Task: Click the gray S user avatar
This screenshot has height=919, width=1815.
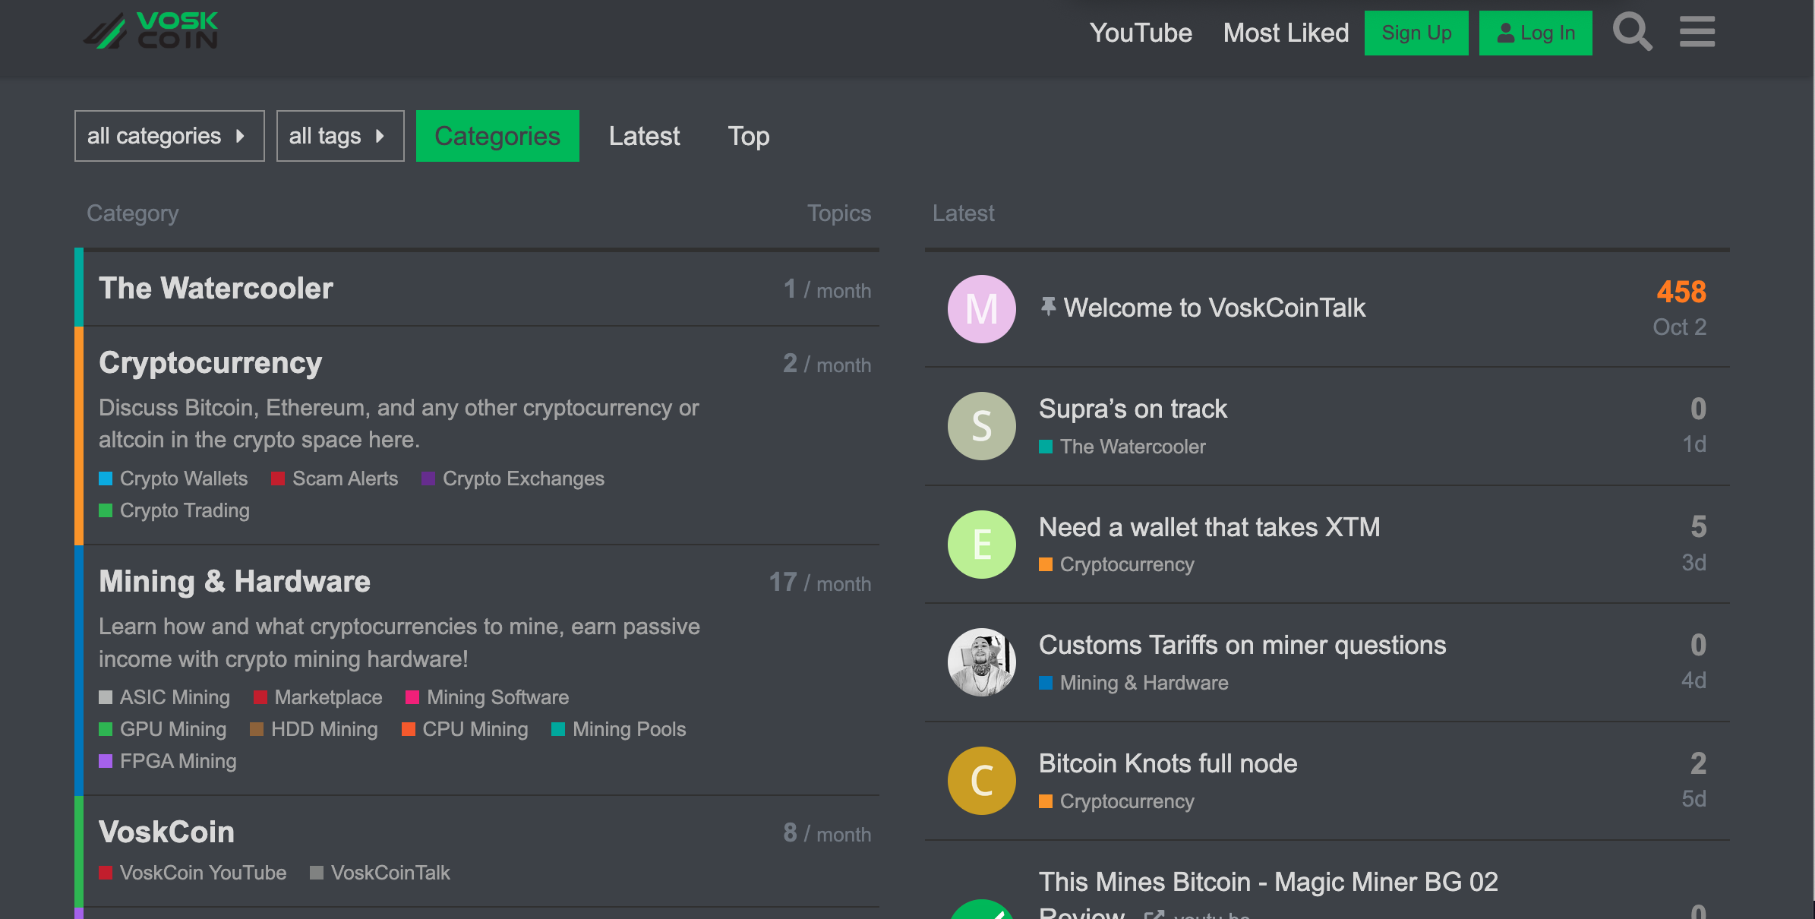Action: click(x=981, y=426)
